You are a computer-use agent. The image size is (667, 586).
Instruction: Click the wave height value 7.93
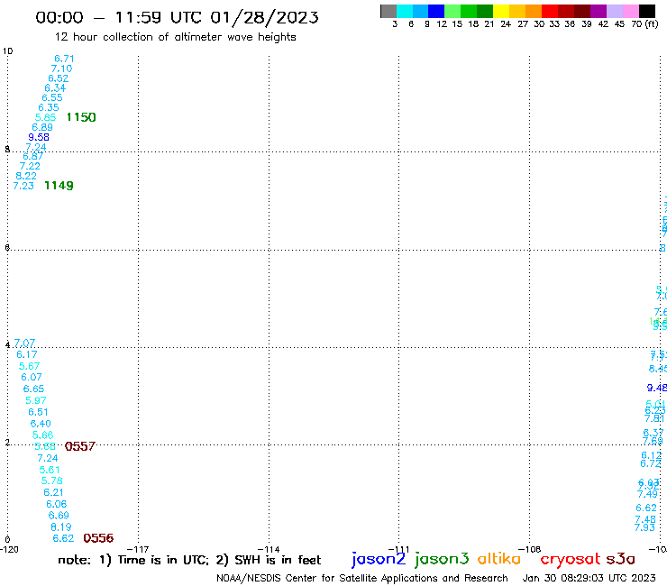pyautogui.click(x=644, y=527)
